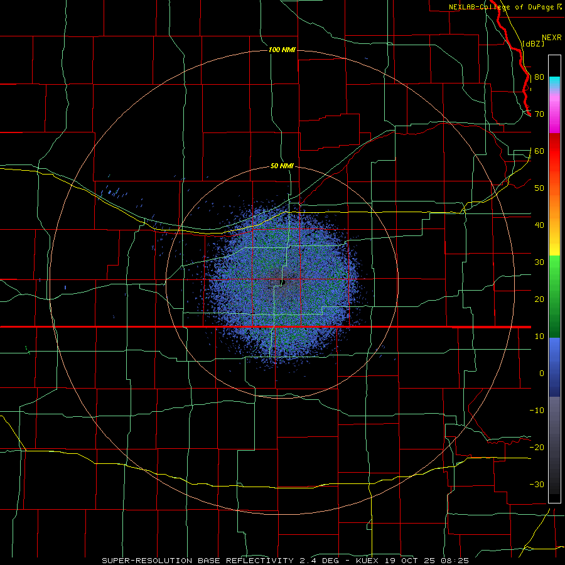The height and width of the screenshot is (565, 565).
Task: Click the -20 value on dBZ scale
Action: coord(537,447)
